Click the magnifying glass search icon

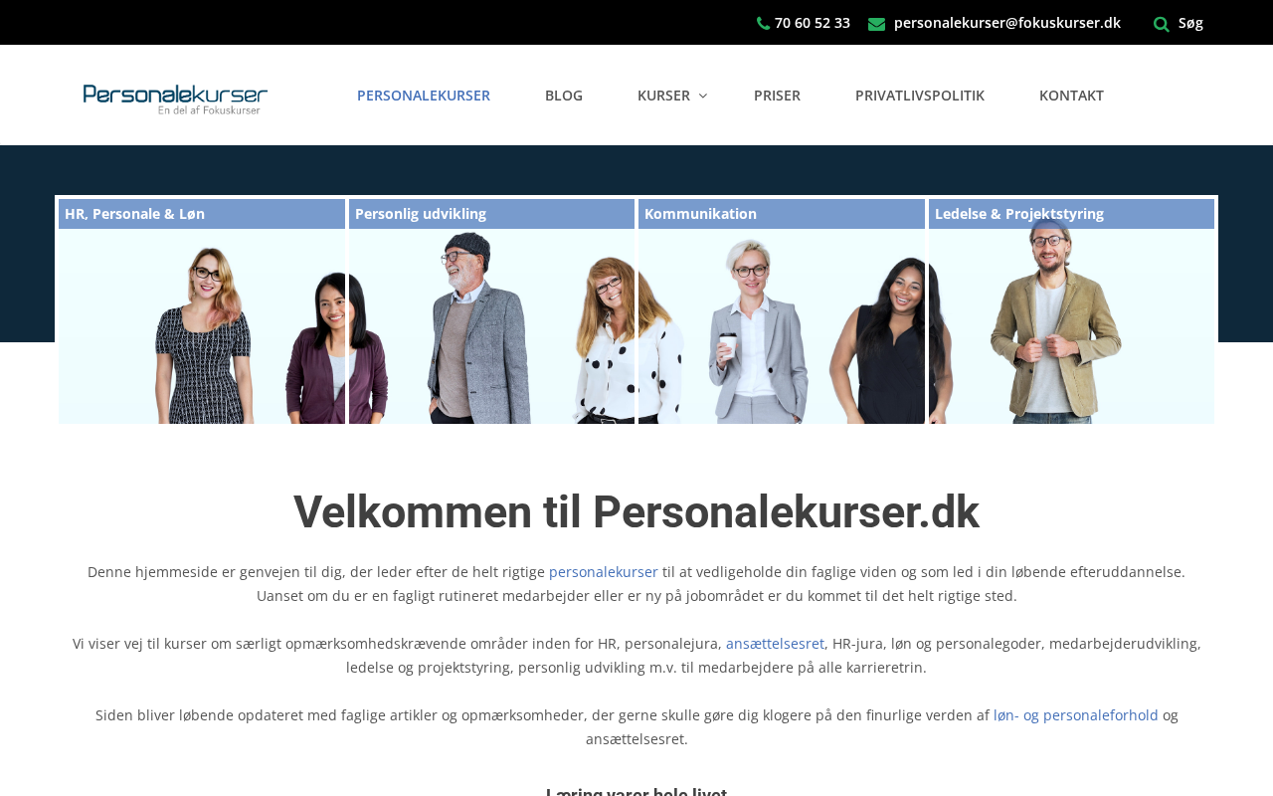tap(1161, 24)
